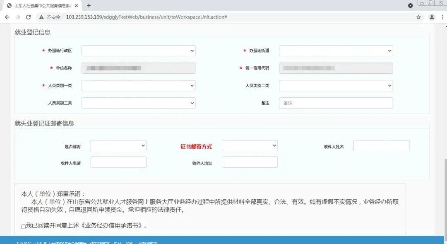Open the browser profile icon

click(432, 17)
